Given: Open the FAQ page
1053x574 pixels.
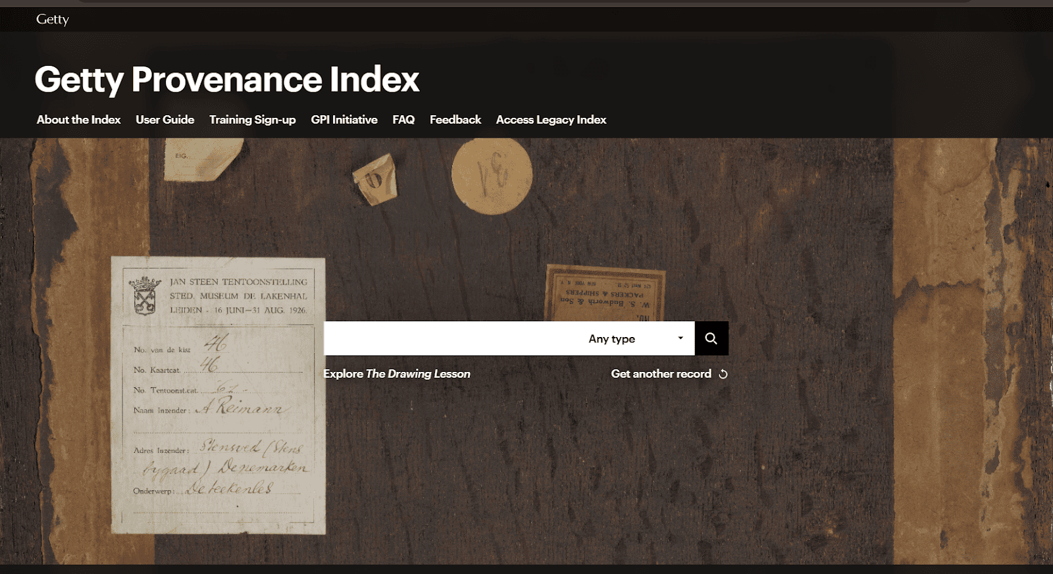Looking at the screenshot, I should [403, 120].
